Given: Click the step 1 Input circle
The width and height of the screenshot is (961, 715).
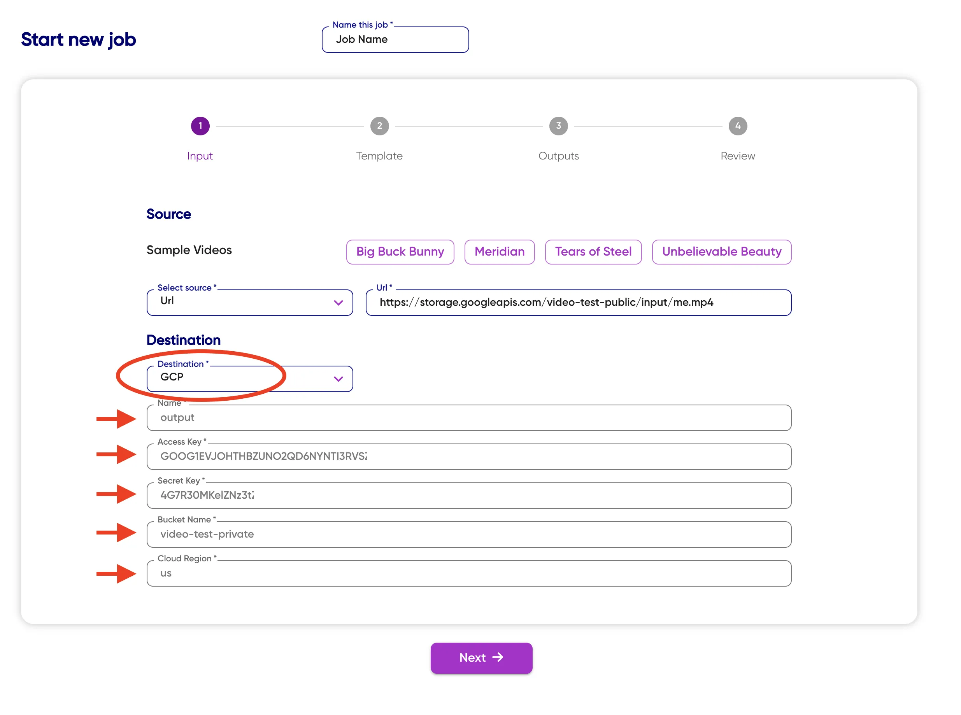Looking at the screenshot, I should [x=200, y=126].
